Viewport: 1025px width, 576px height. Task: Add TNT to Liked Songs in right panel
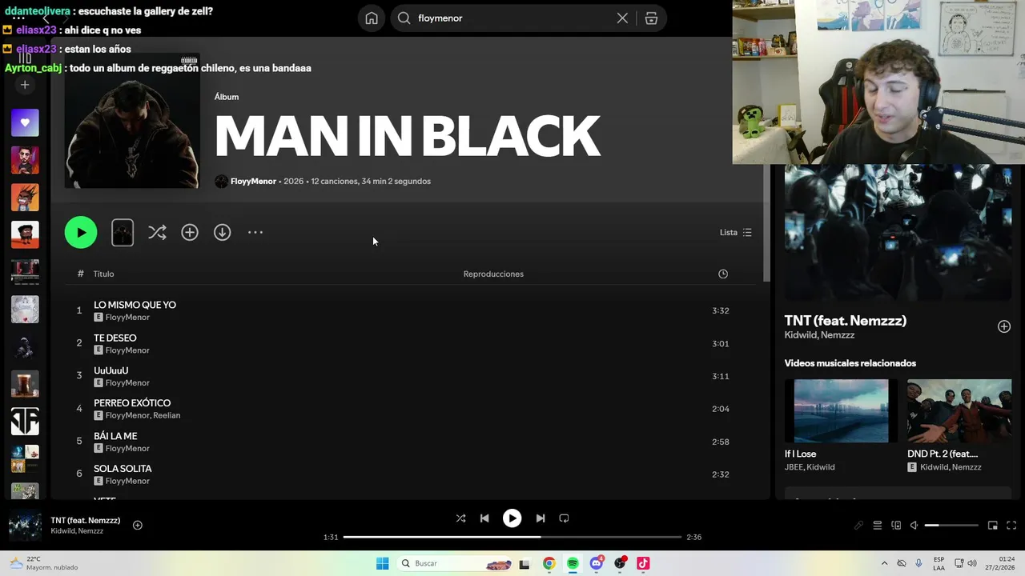click(1004, 326)
